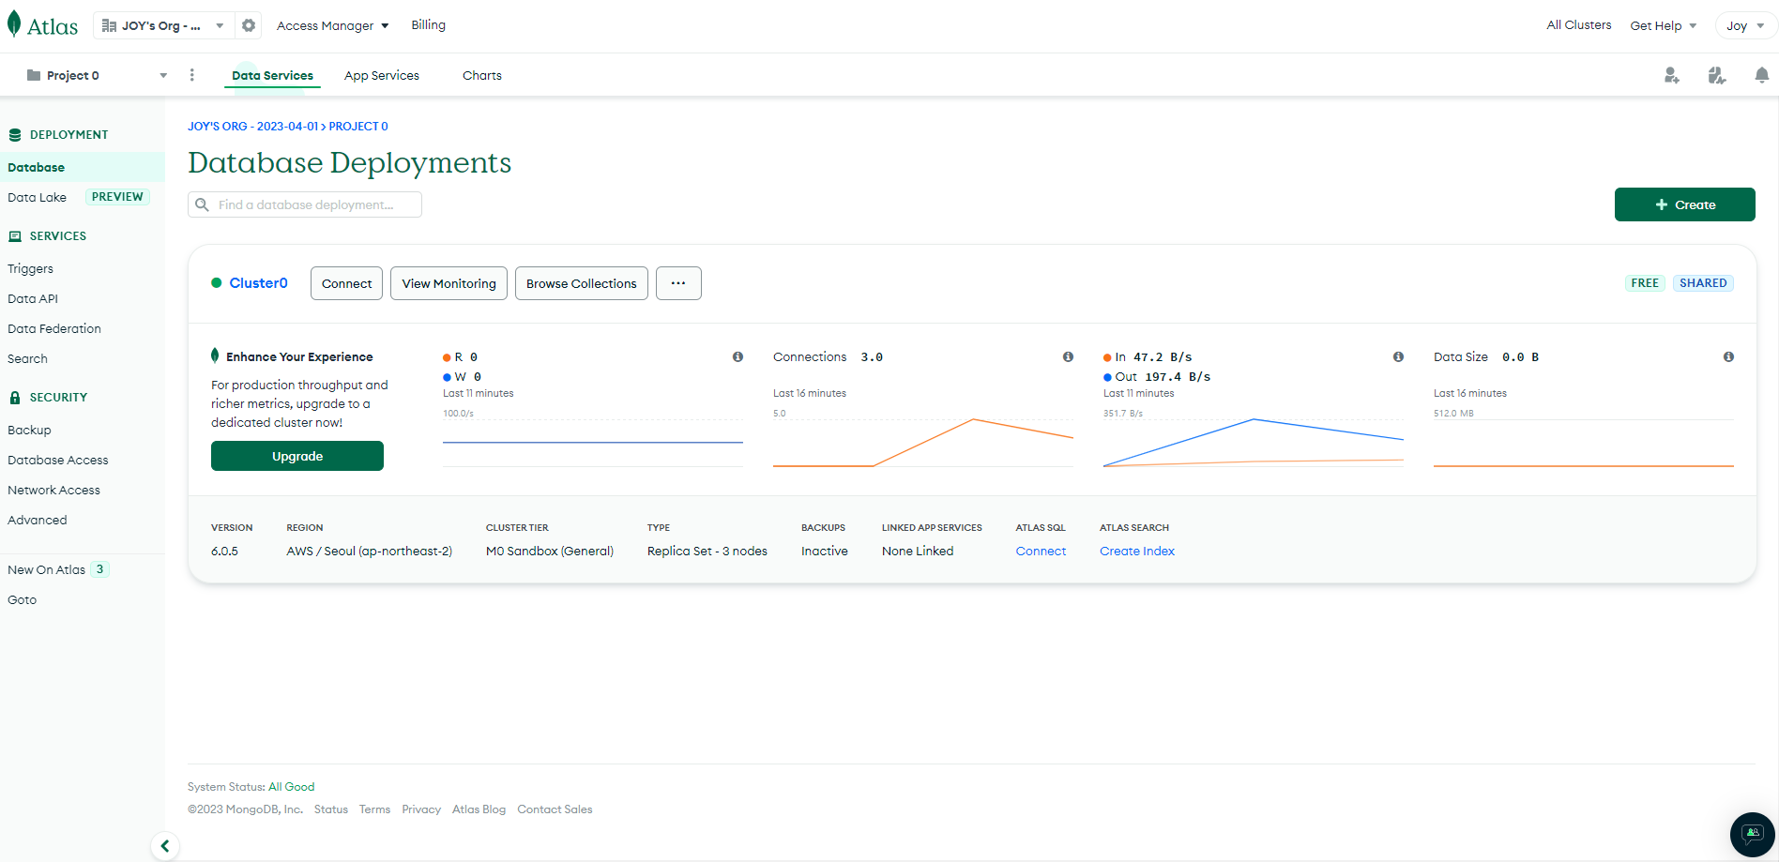Click the Create Index link

1137,551
